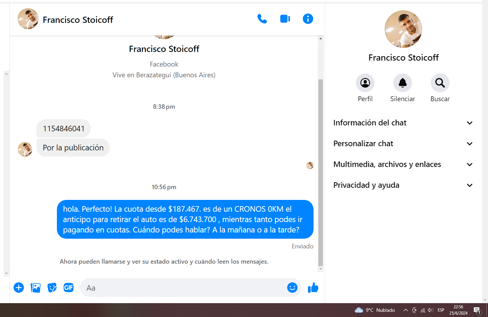Viewport: 488px width, 317px height.
Task: Search the conversation with Buscar
Action: click(440, 83)
